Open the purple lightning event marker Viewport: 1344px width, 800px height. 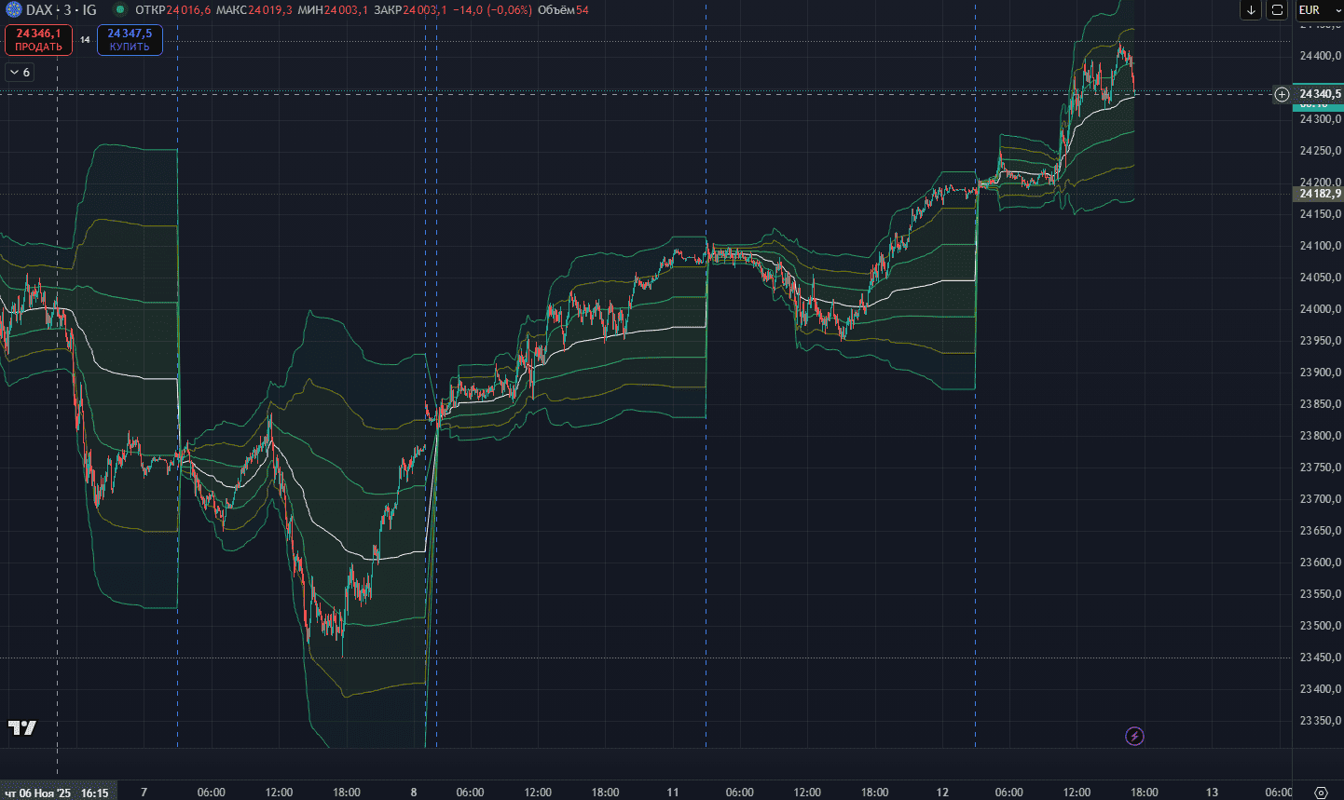(x=1134, y=737)
